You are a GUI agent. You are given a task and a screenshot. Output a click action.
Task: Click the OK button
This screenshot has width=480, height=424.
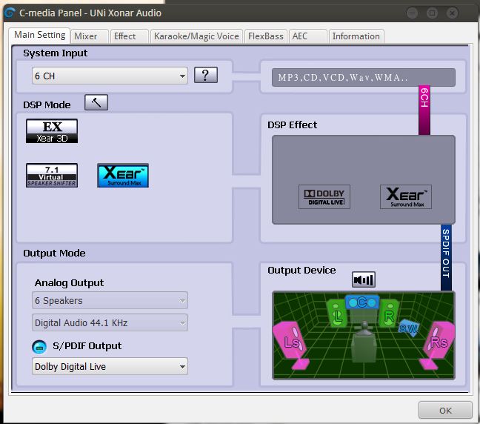click(445, 410)
